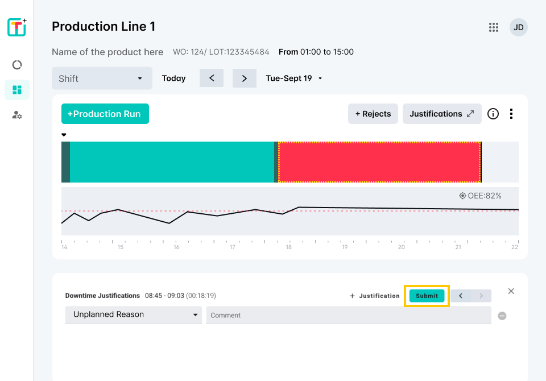Click the info icon beside Justifications
Viewport: 546px width, 381px height.
pyautogui.click(x=493, y=114)
